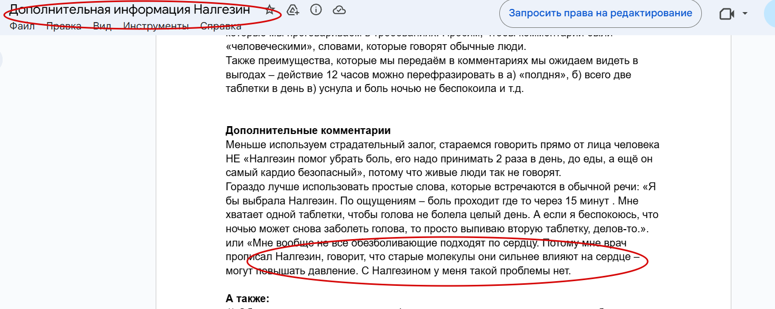Click the line starting Гораздо лучше использовать простые
This screenshot has width=775, height=309.
click(x=440, y=187)
